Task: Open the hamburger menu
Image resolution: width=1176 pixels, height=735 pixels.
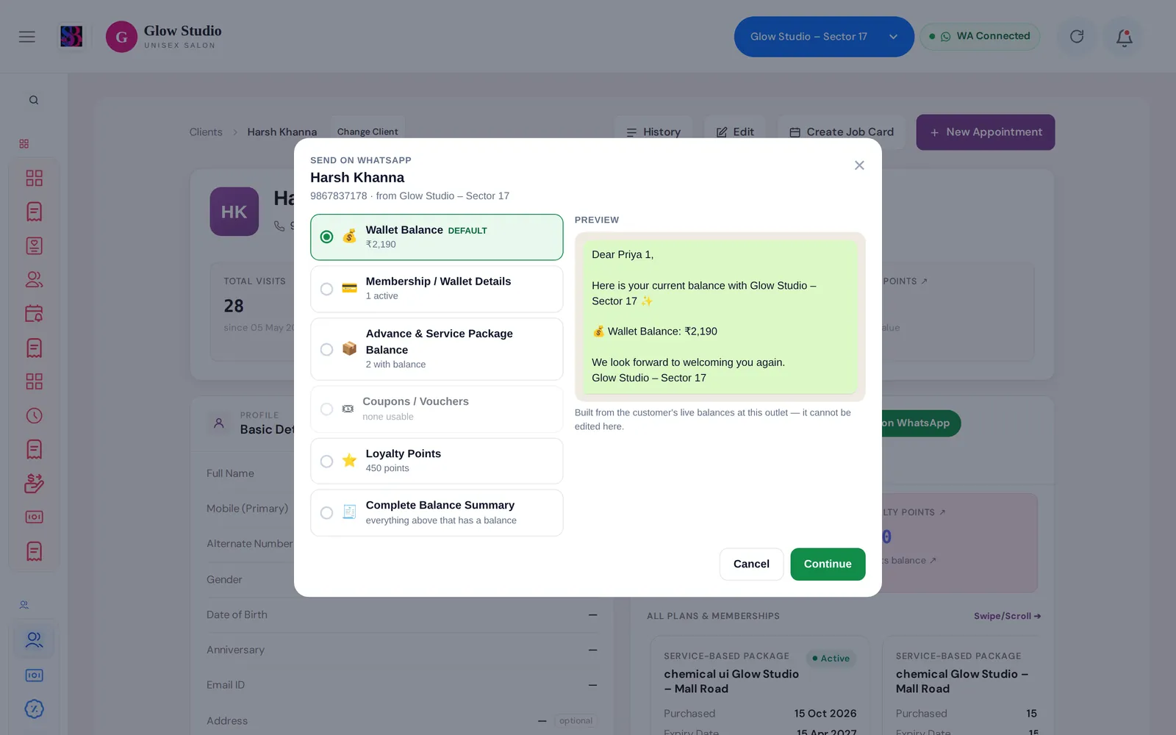Action: (27, 37)
